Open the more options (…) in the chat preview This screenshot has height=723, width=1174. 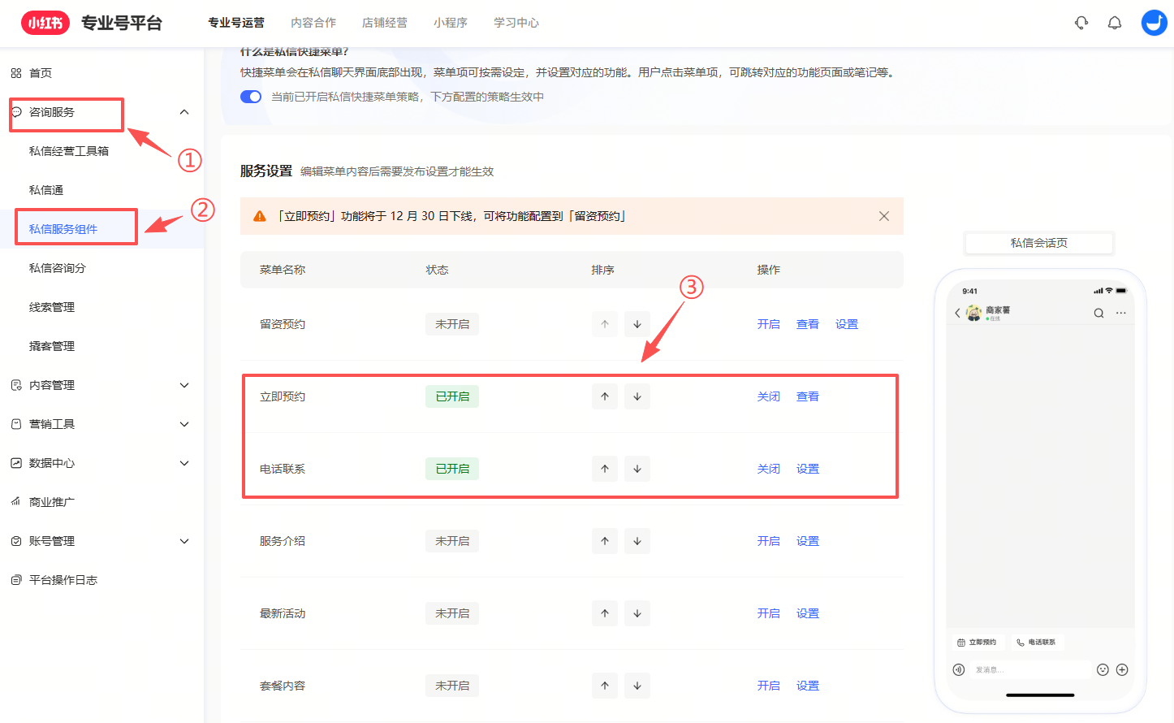[1121, 312]
